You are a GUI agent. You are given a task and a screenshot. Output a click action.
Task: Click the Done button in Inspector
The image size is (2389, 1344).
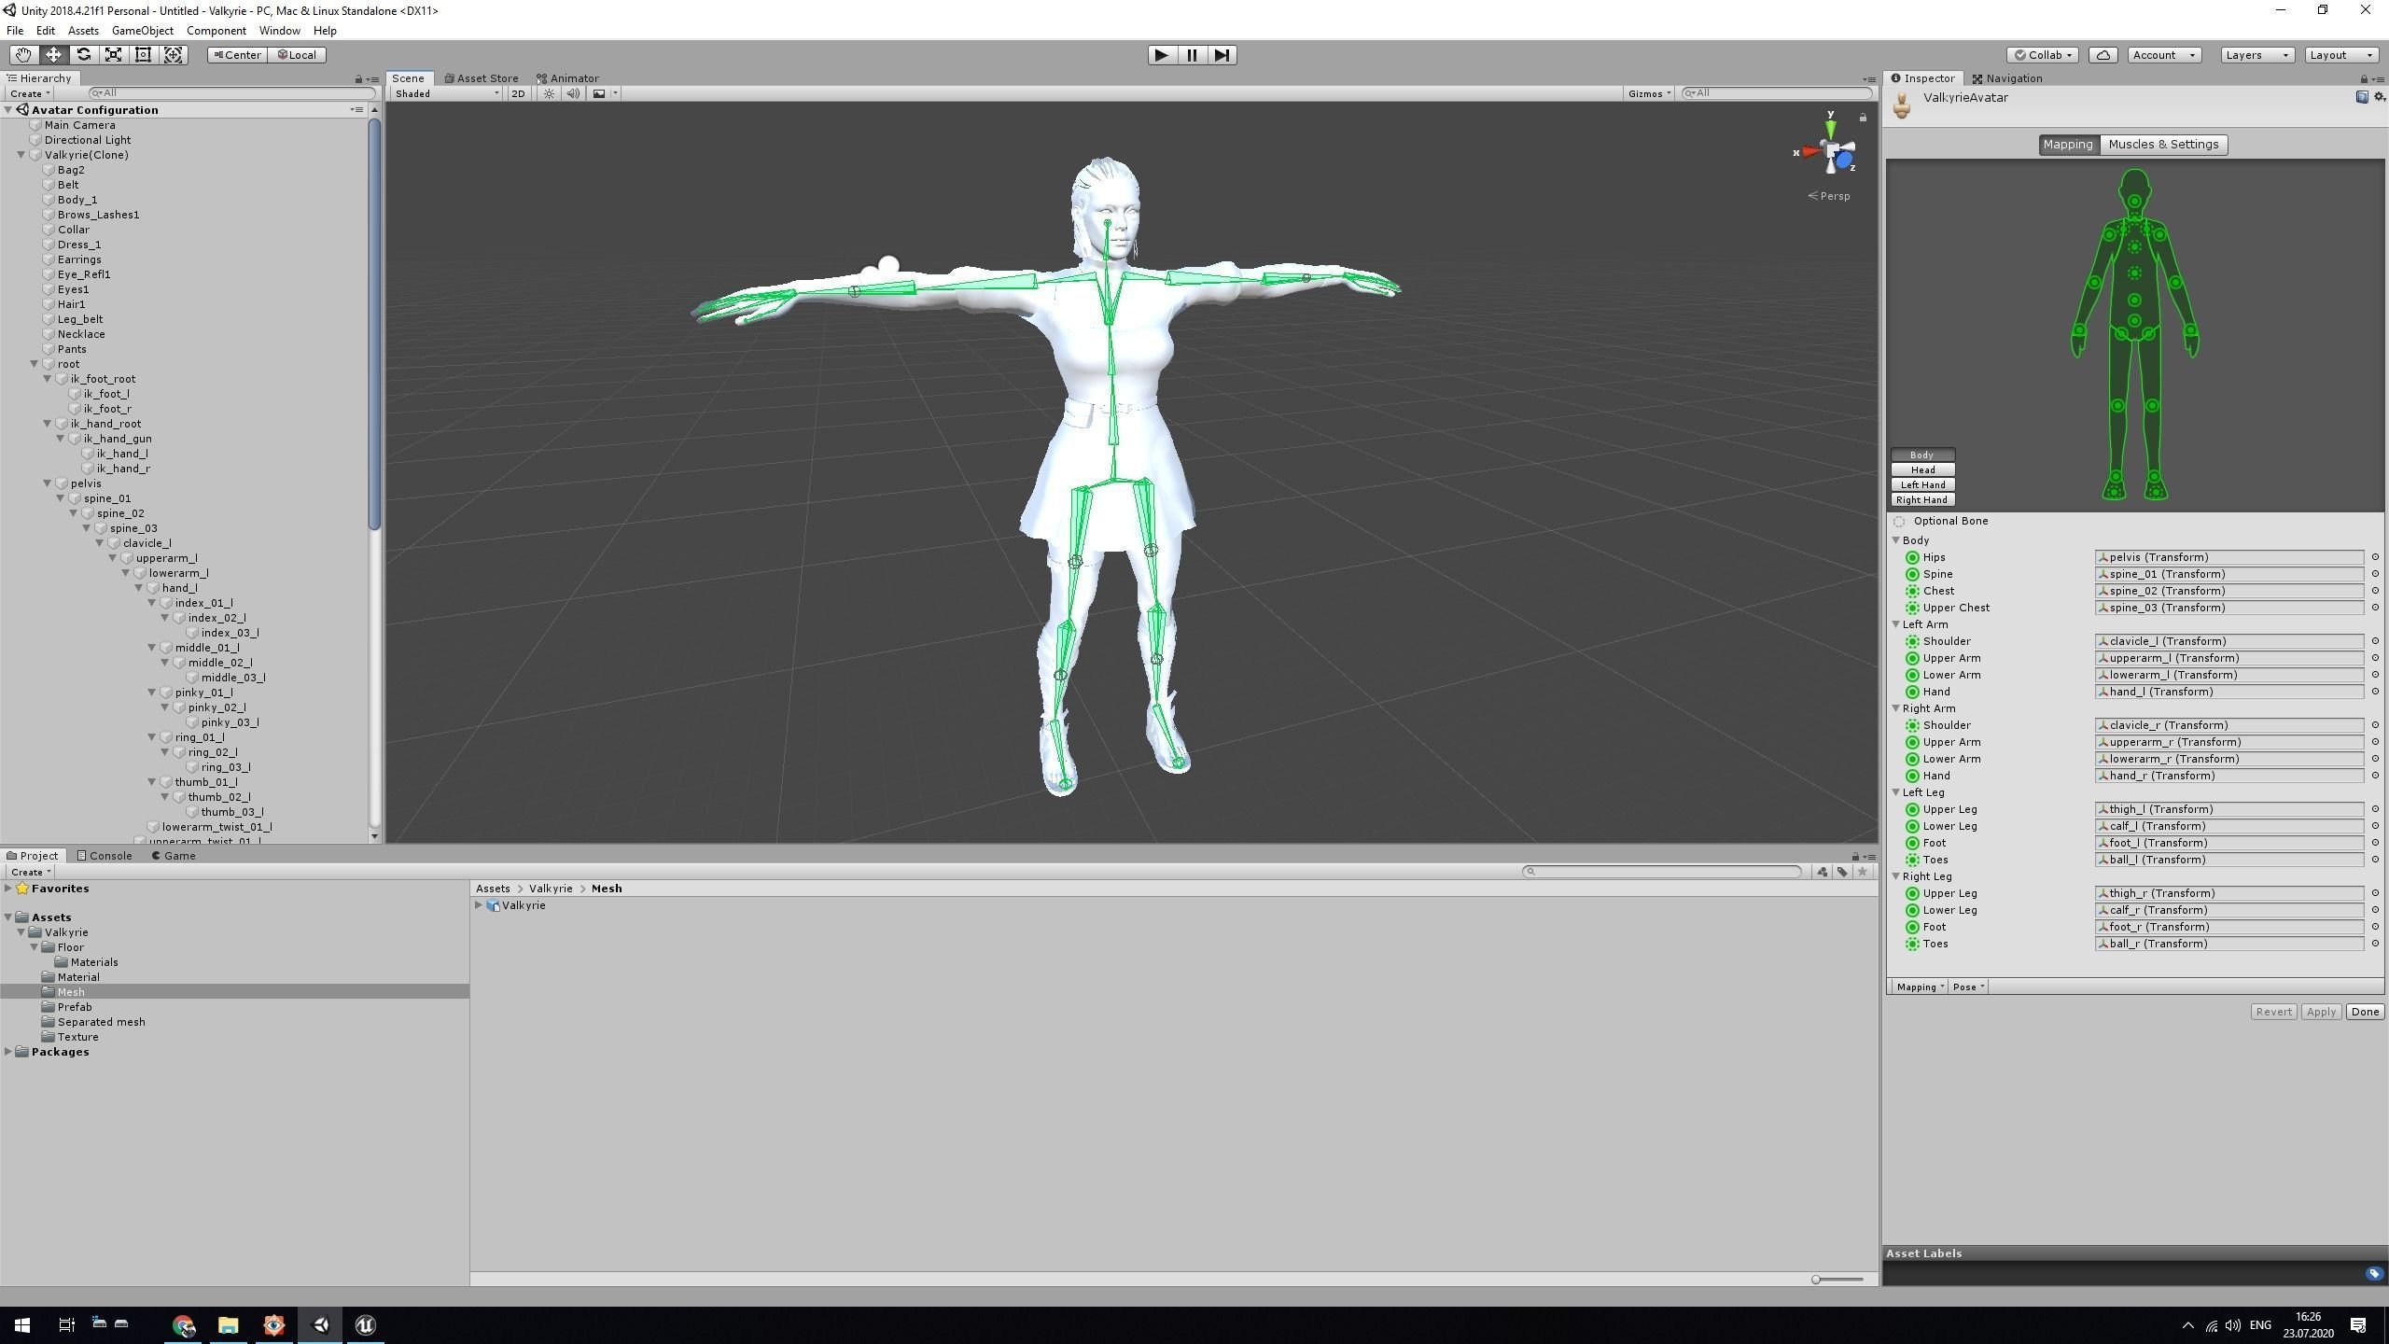[2364, 1012]
